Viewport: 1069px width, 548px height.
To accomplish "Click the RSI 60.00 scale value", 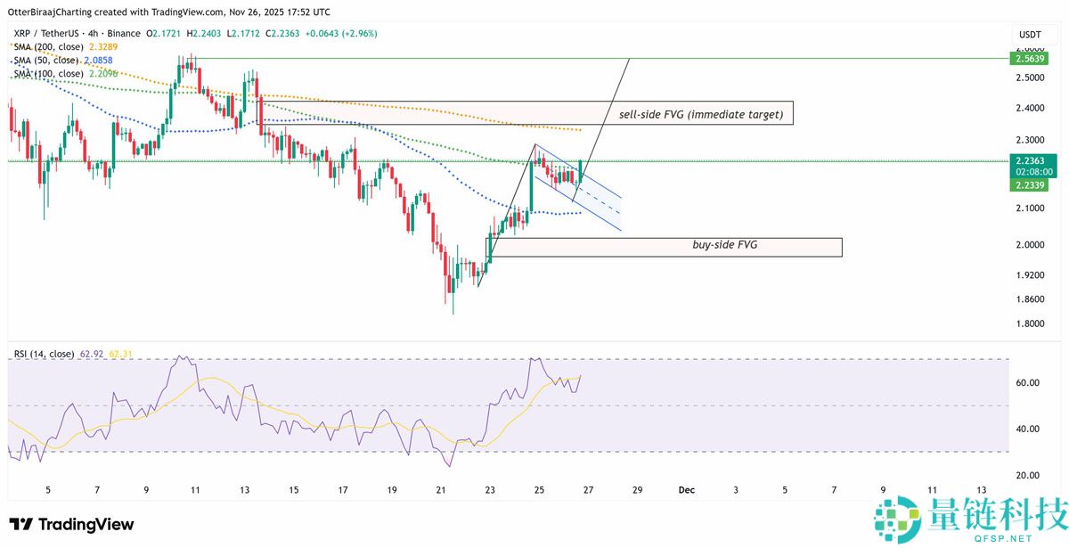I will (x=1027, y=383).
